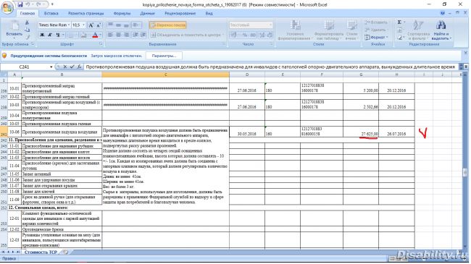Open the Name Box dropdown next to C241

(x=51, y=67)
